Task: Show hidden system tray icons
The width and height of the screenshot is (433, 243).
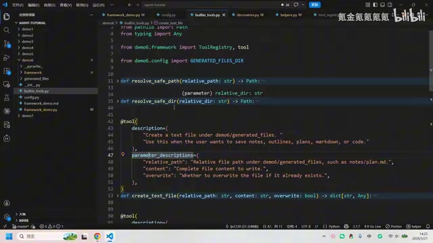Action: pos(324,236)
